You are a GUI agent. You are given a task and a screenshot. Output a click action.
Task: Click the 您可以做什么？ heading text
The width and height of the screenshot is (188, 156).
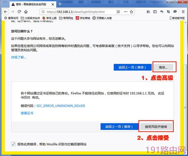[x=22, y=31]
